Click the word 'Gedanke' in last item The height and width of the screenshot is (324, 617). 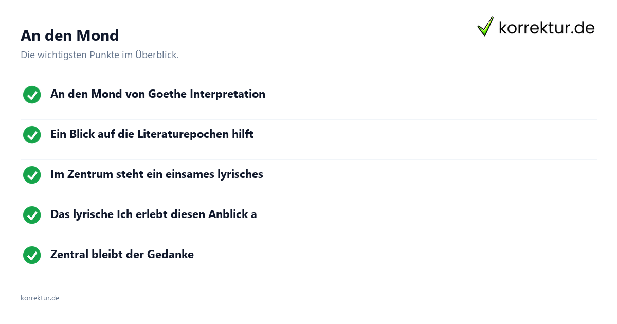point(170,255)
